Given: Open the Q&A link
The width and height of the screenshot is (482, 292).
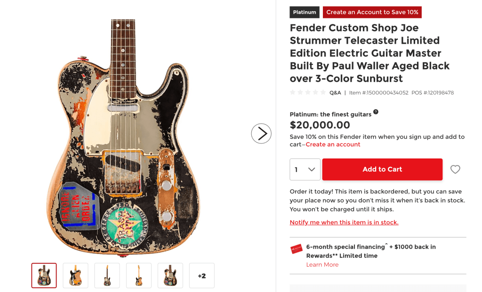Looking at the screenshot, I should [x=335, y=93].
